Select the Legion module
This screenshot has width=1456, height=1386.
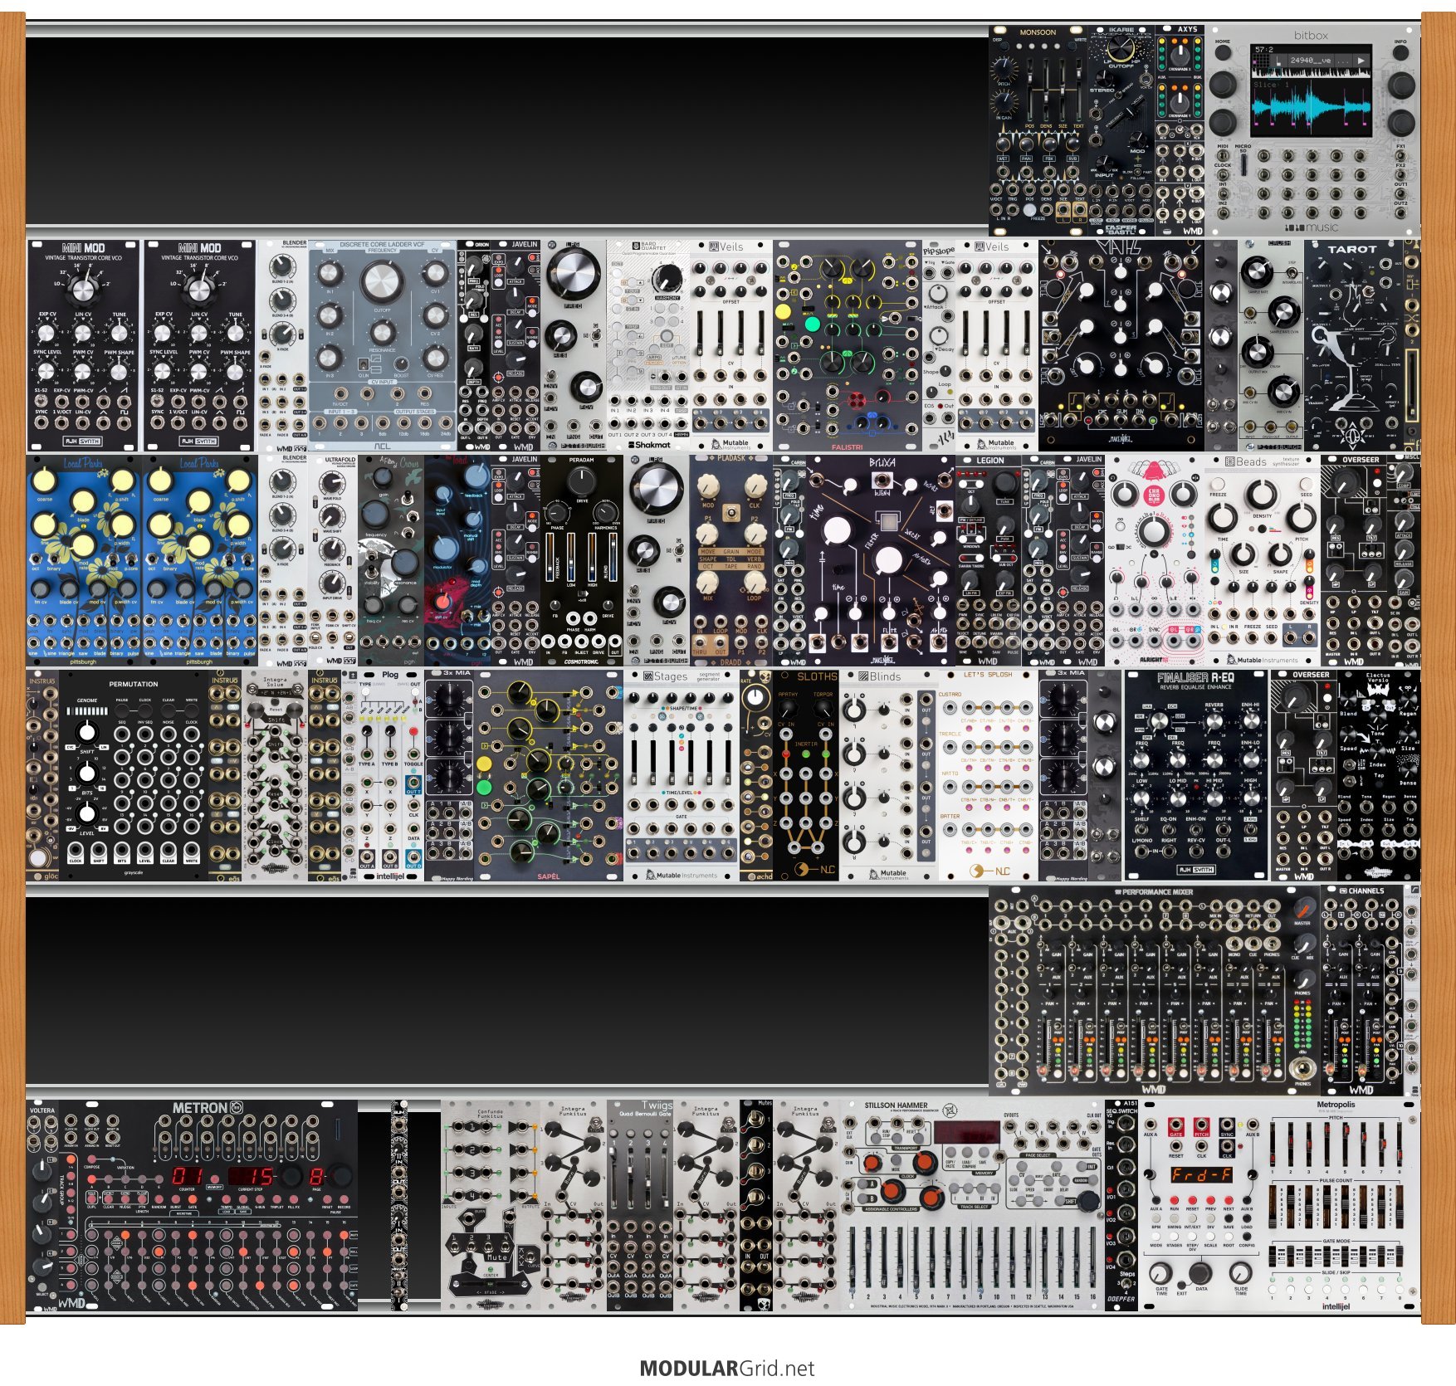coord(989,560)
